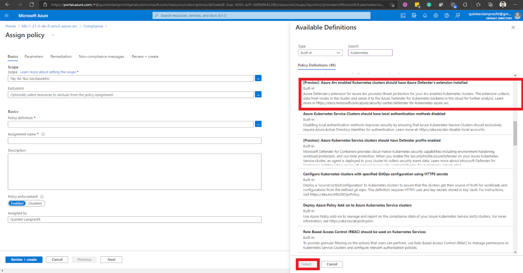523x273 pixels.
Task: Click the blue Review + create button
Action: coord(24,260)
